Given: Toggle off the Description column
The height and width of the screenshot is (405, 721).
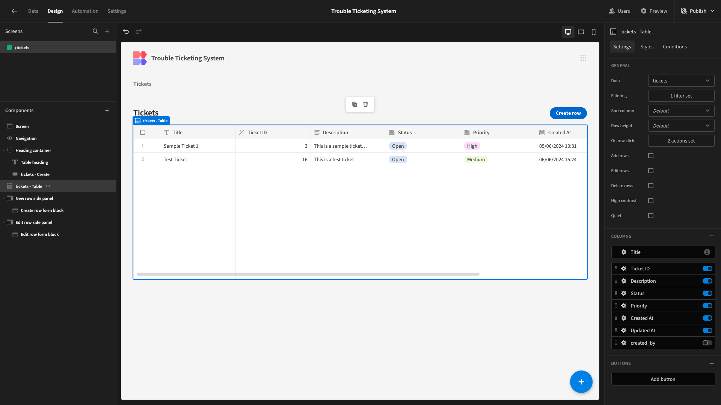Looking at the screenshot, I should [707, 281].
